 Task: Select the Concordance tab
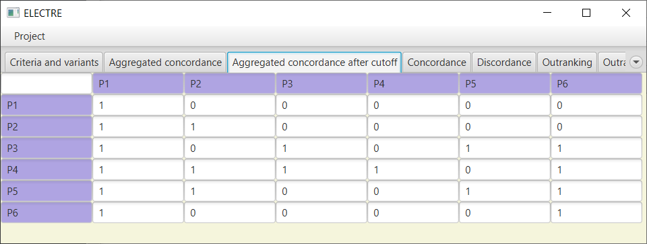pyautogui.click(x=437, y=63)
